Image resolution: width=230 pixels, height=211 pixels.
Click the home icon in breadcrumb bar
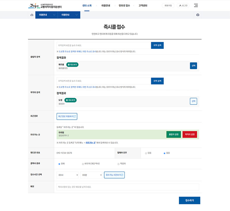tap(32, 15)
